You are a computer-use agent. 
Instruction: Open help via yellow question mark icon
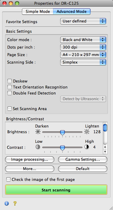[x=15, y=203]
